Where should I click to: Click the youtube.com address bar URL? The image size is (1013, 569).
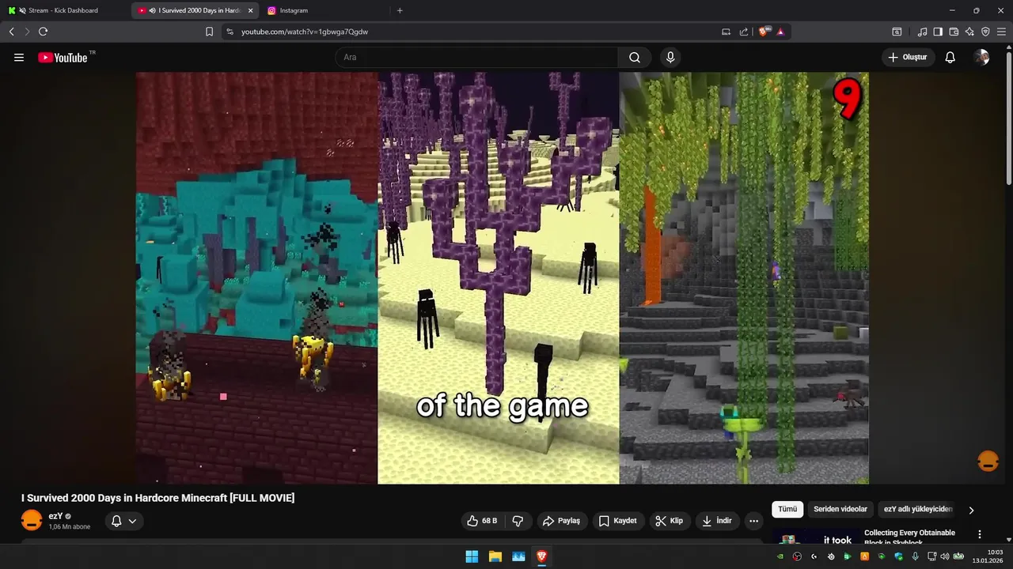305,32
